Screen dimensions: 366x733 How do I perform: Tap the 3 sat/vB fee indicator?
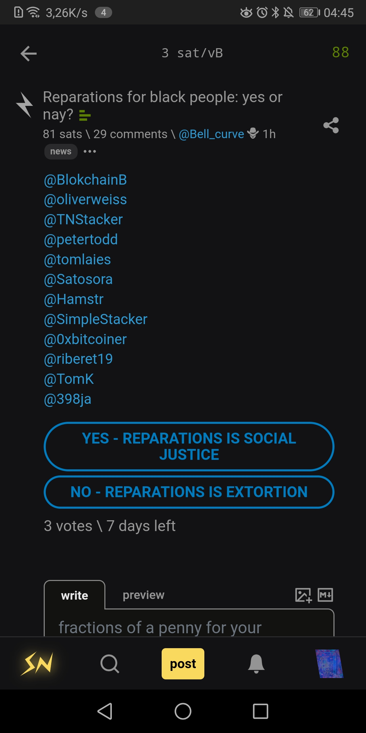pos(192,53)
